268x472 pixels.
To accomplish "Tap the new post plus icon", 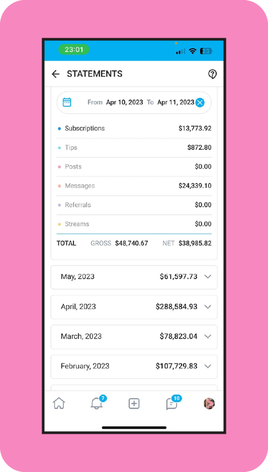I will pos(134,403).
